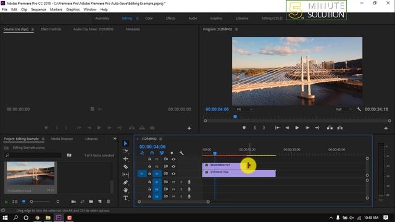Image resolution: width=395 pixels, height=222 pixels.
Task: Solo the A2 audio track
Action: pyautogui.click(x=181, y=189)
